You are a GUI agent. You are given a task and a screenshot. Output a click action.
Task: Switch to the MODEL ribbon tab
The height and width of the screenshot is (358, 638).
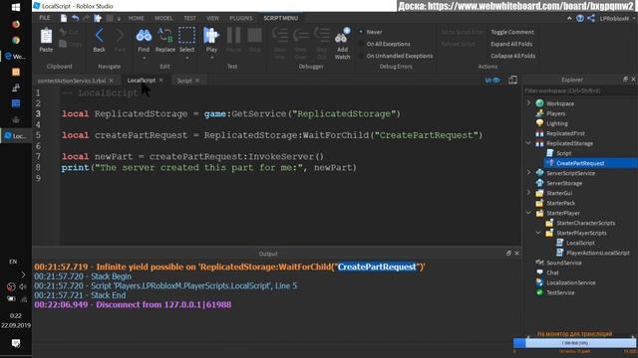pos(163,18)
